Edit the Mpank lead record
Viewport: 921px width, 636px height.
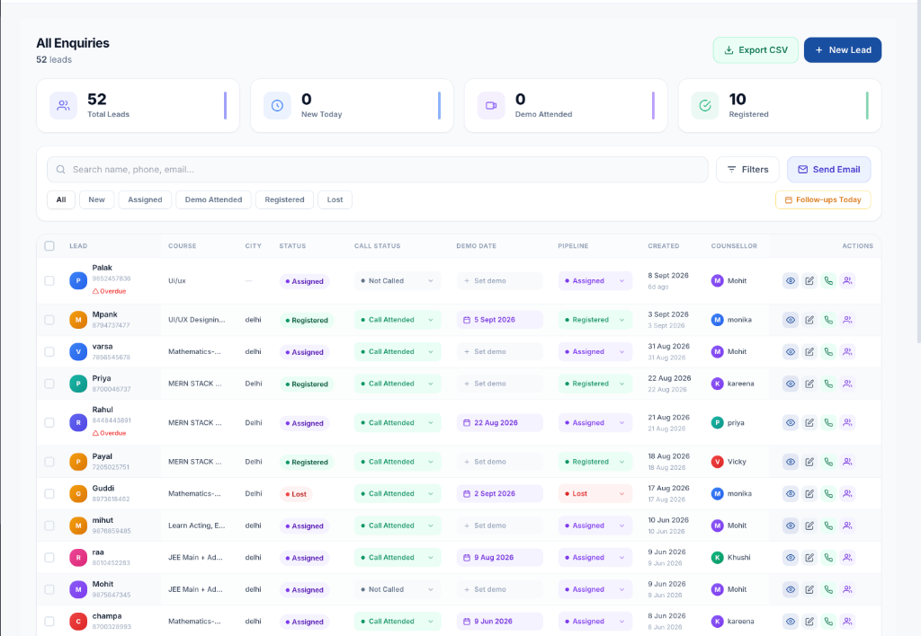coord(809,320)
